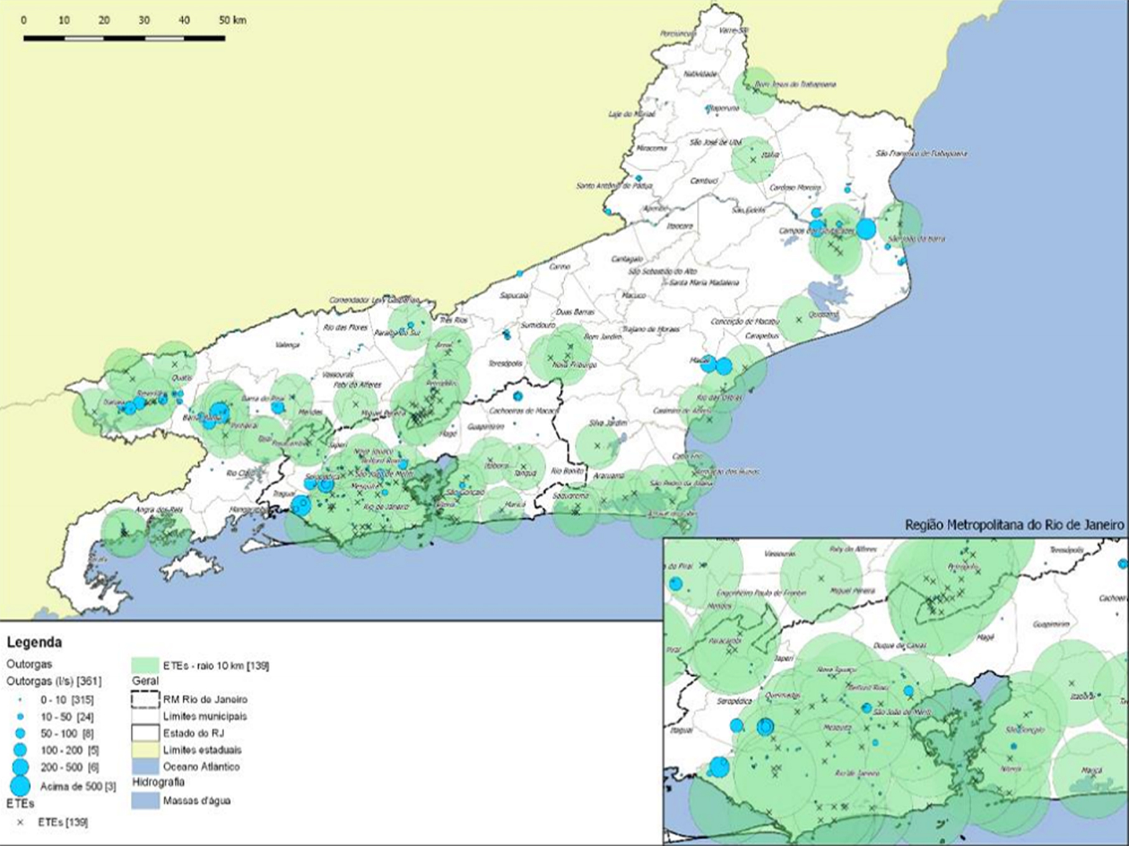Viewport: 1129px width, 846px height.
Task: Click the Legenda heading
Action: point(34,642)
